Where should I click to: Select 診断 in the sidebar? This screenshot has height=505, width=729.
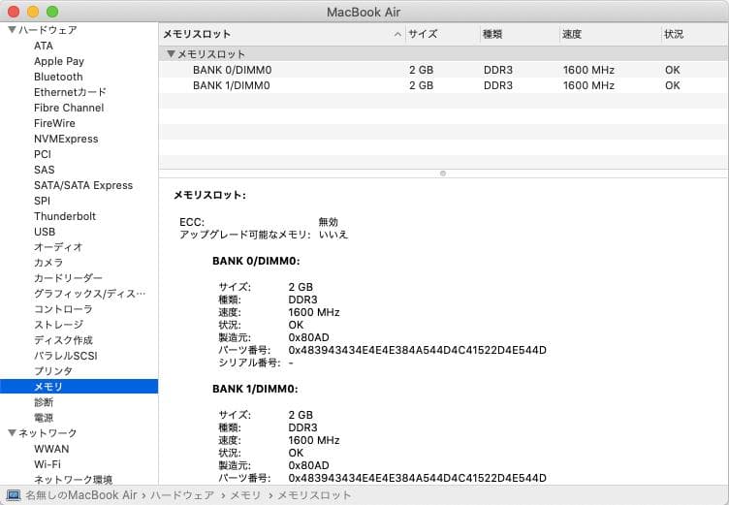[x=44, y=402]
